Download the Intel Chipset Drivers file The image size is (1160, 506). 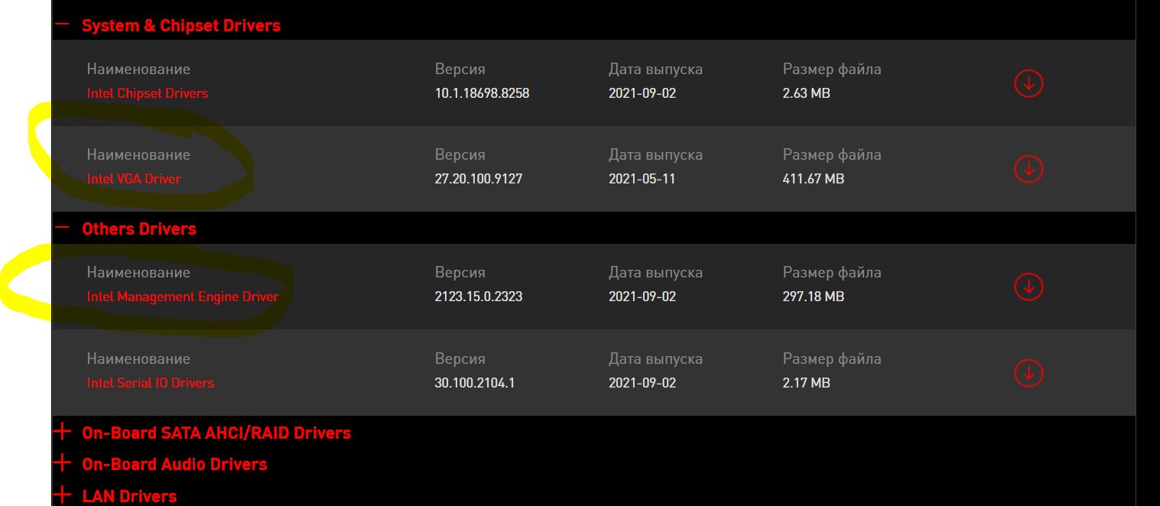tap(1028, 83)
